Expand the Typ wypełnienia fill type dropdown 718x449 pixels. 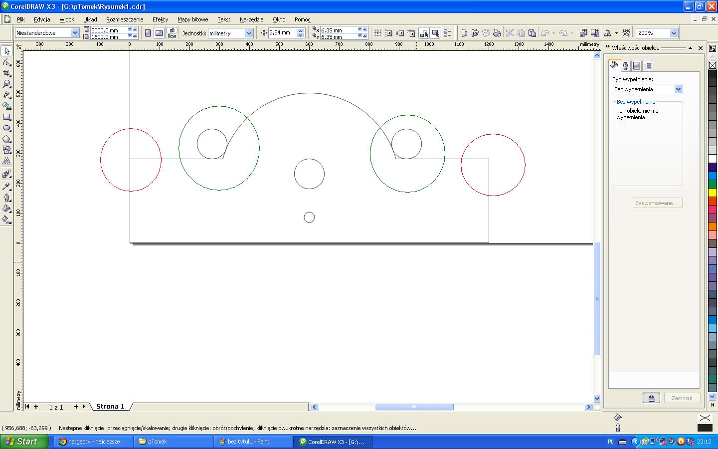coord(678,89)
